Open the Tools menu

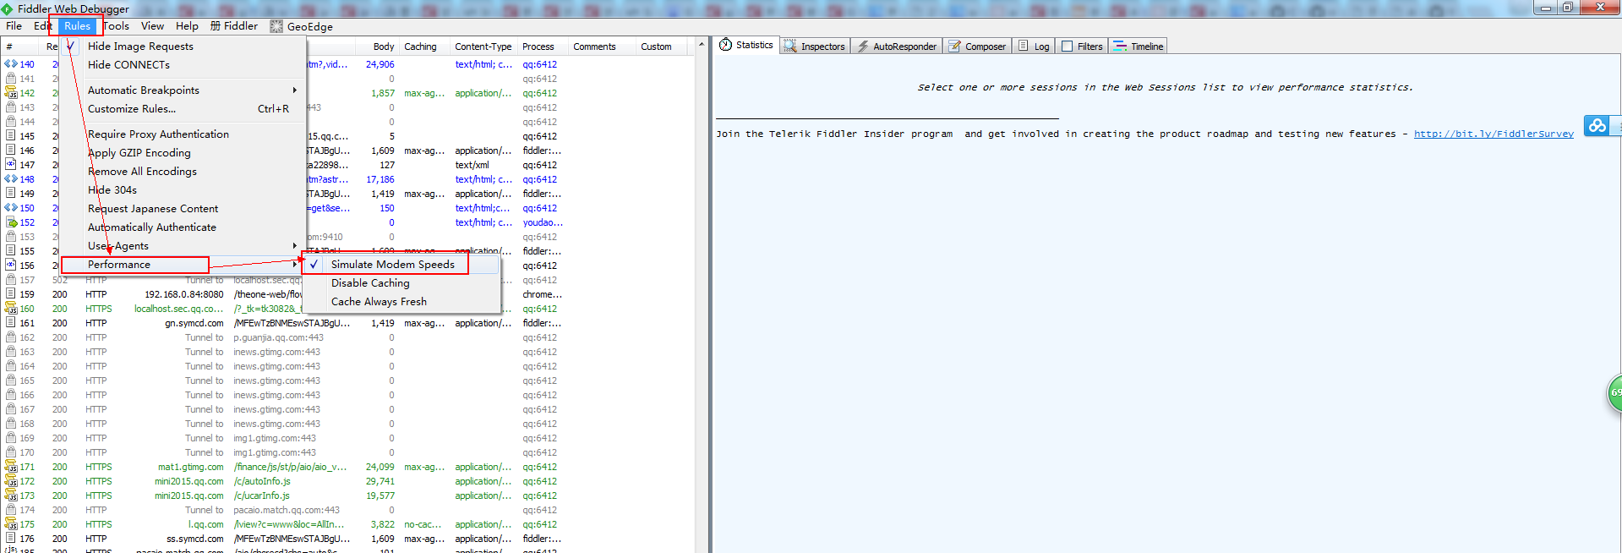(117, 26)
